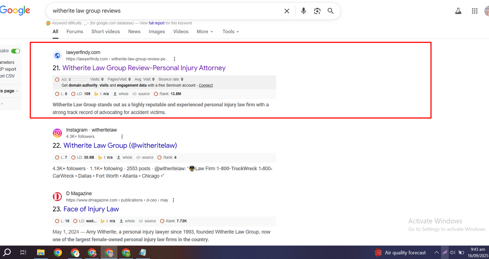Click the magnifier search button
489x259 pixels.
coord(330,11)
